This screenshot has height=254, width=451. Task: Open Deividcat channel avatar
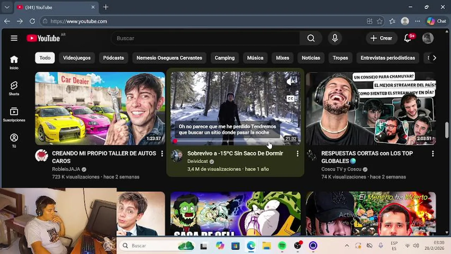tap(177, 155)
